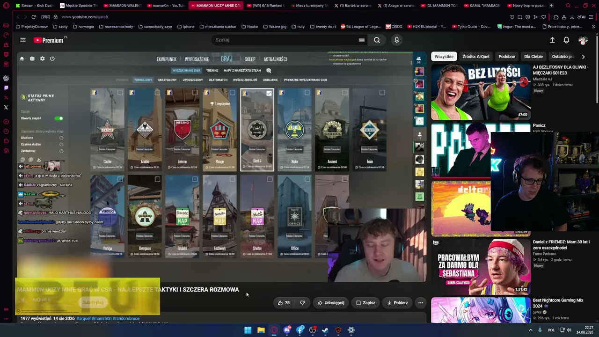Screen dimensions: 599x337
Task: Like the video with thumbs up
Action: [284, 303]
